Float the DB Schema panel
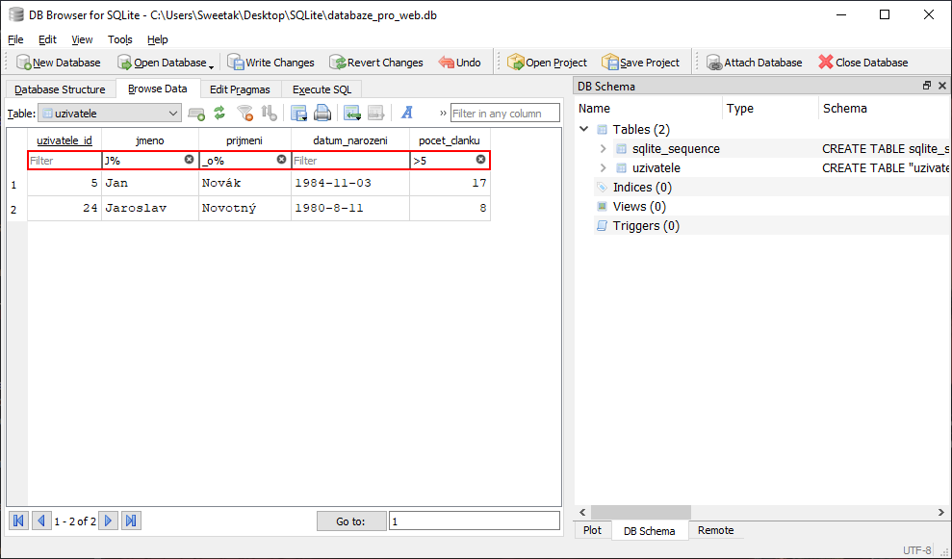This screenshot has height=559, width=952. click(x=927, y=86)
